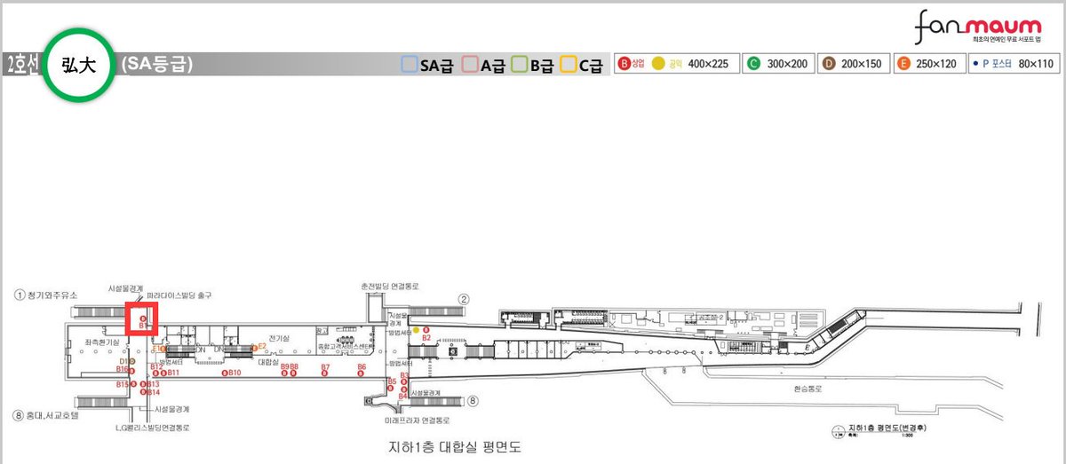Click the yellow public-ad dot near B2
Image resolution: width=1066 pixels, height=464 pixels.
click(416, 330)
